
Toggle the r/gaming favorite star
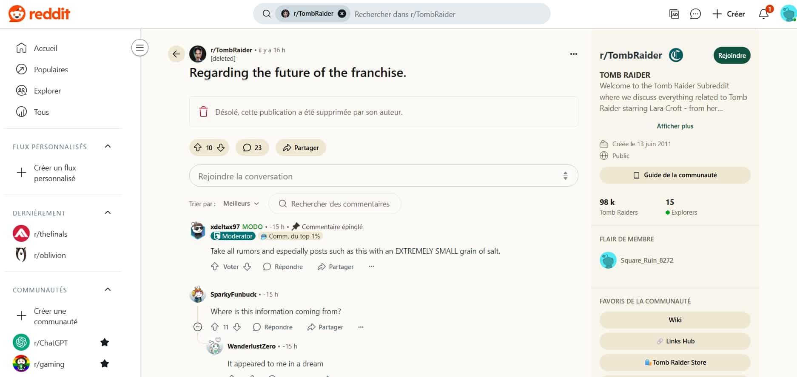pyautogui.click(x=105, y=363)
